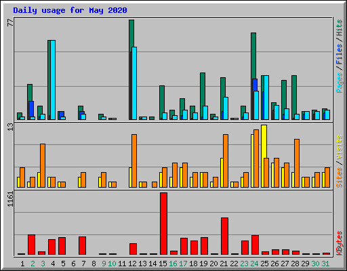Click the 77 value on the hits axis
Image resolution: width=347 pixels, height=271 pixels.
click(x=10, y=23)
